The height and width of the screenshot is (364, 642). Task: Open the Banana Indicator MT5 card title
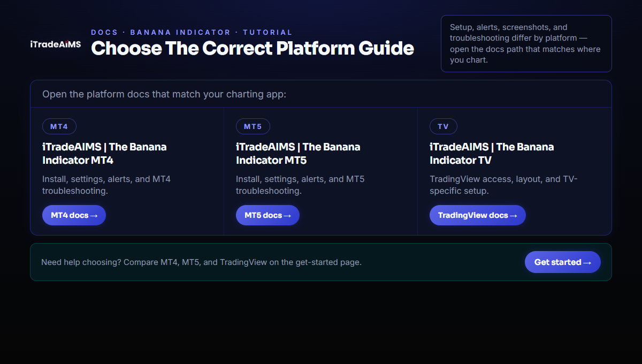(298, 154)
